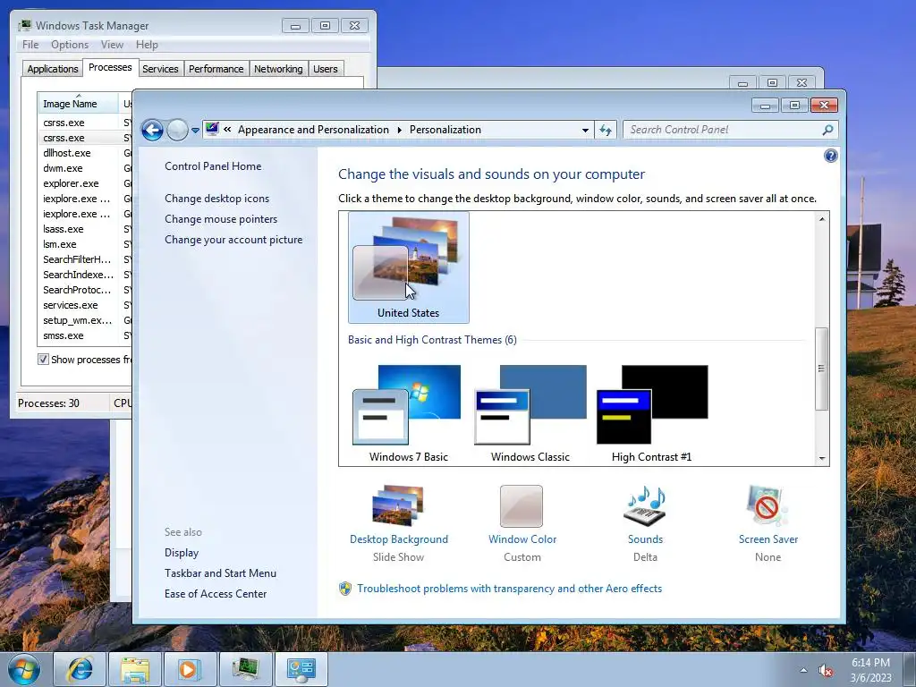Open the Help question mark icon
The height and width of the screenshot is (687, 916).
point(830,156)
